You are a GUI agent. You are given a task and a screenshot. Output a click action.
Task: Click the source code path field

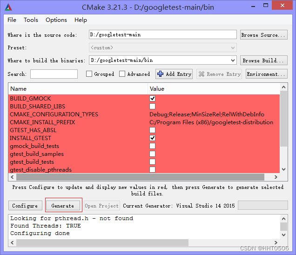[163, 34]
